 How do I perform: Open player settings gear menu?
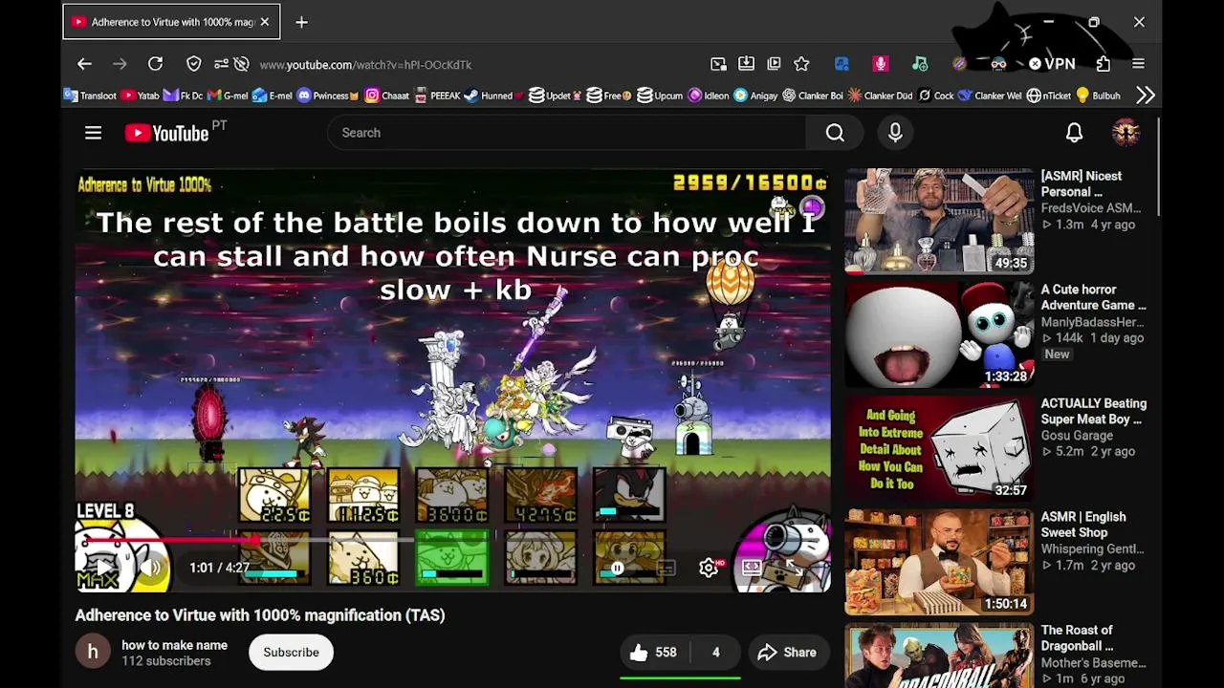tap(709, 569)
